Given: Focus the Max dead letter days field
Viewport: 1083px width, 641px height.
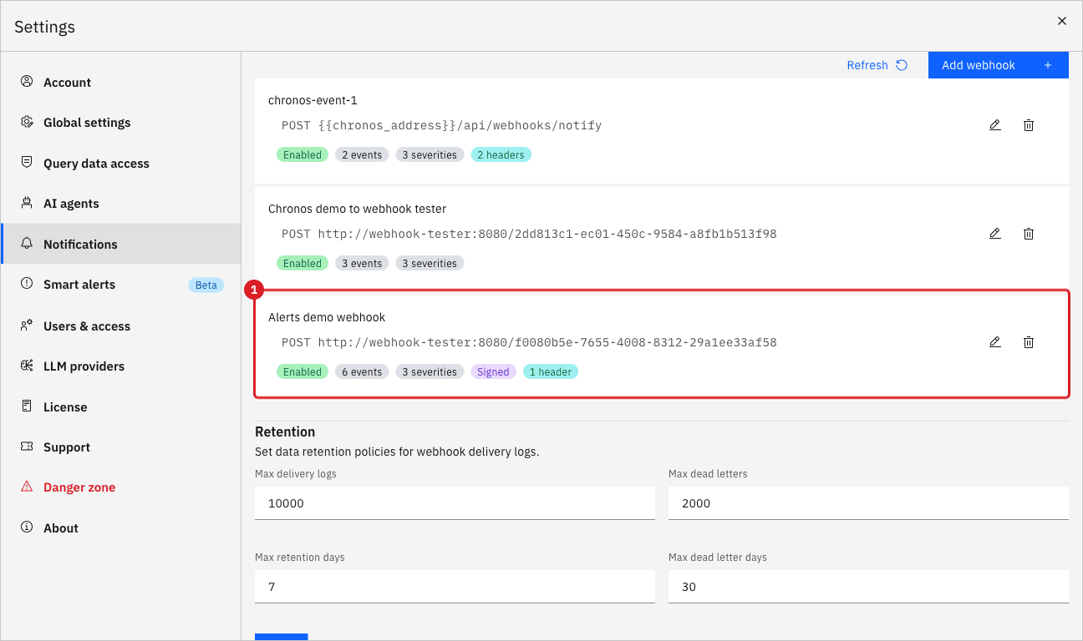Looking at the screenshot, I should click(x=868, y=587).
